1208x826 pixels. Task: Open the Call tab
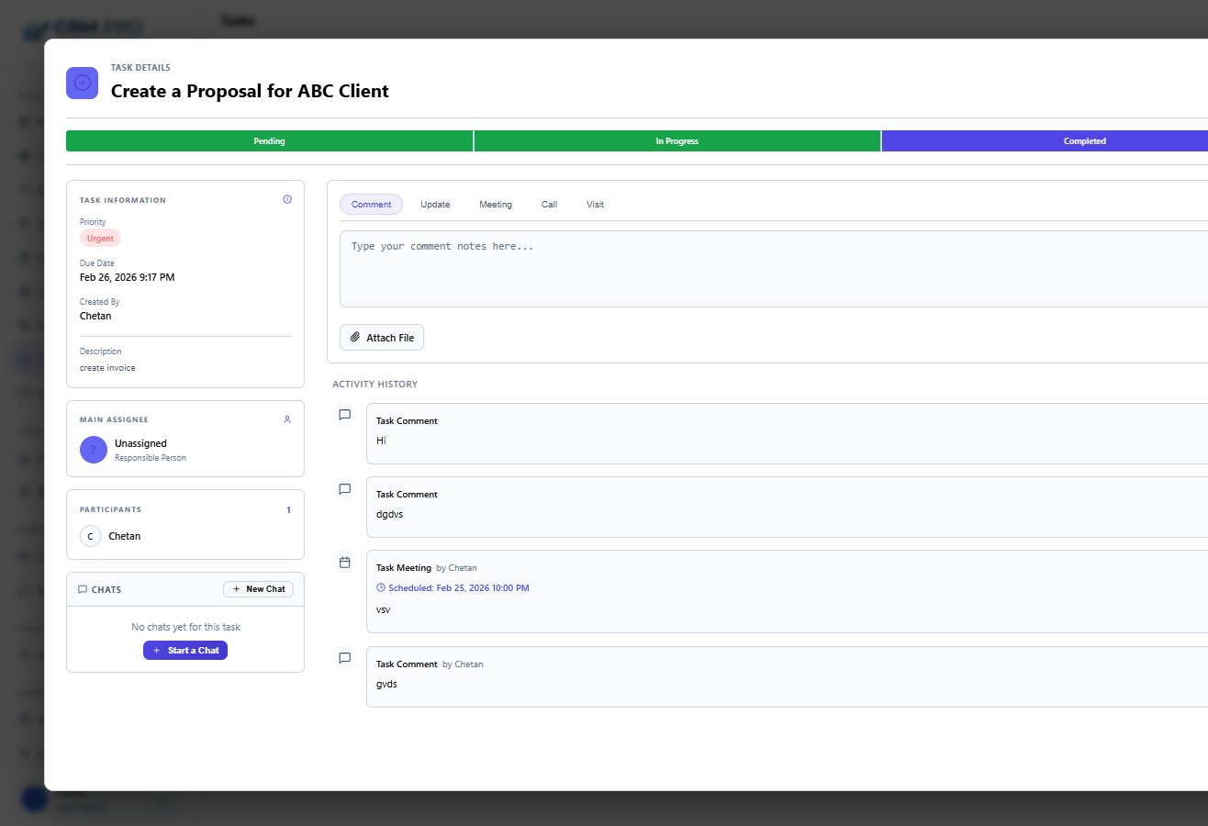(549, 204)
